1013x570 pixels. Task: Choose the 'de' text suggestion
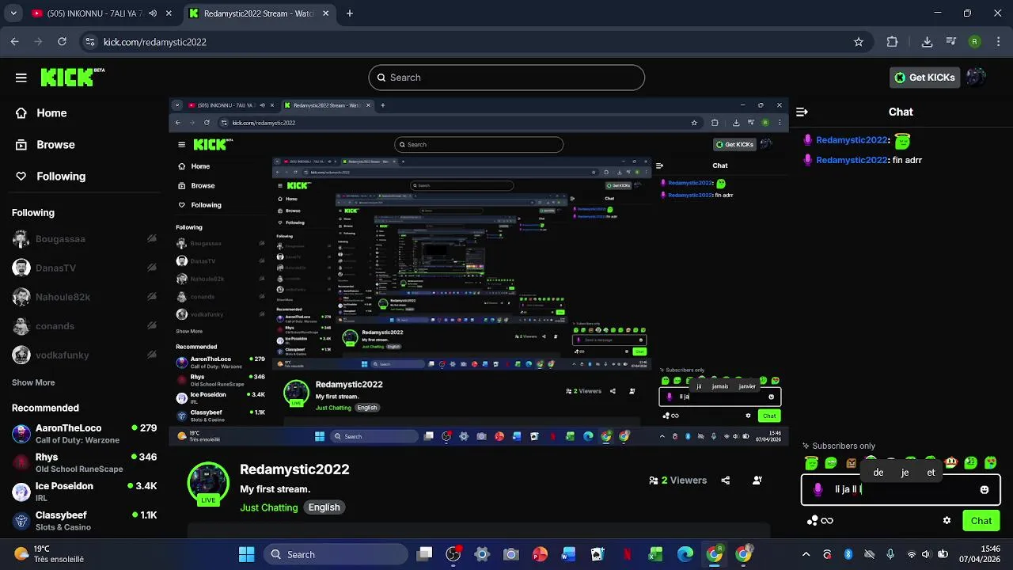878,472
